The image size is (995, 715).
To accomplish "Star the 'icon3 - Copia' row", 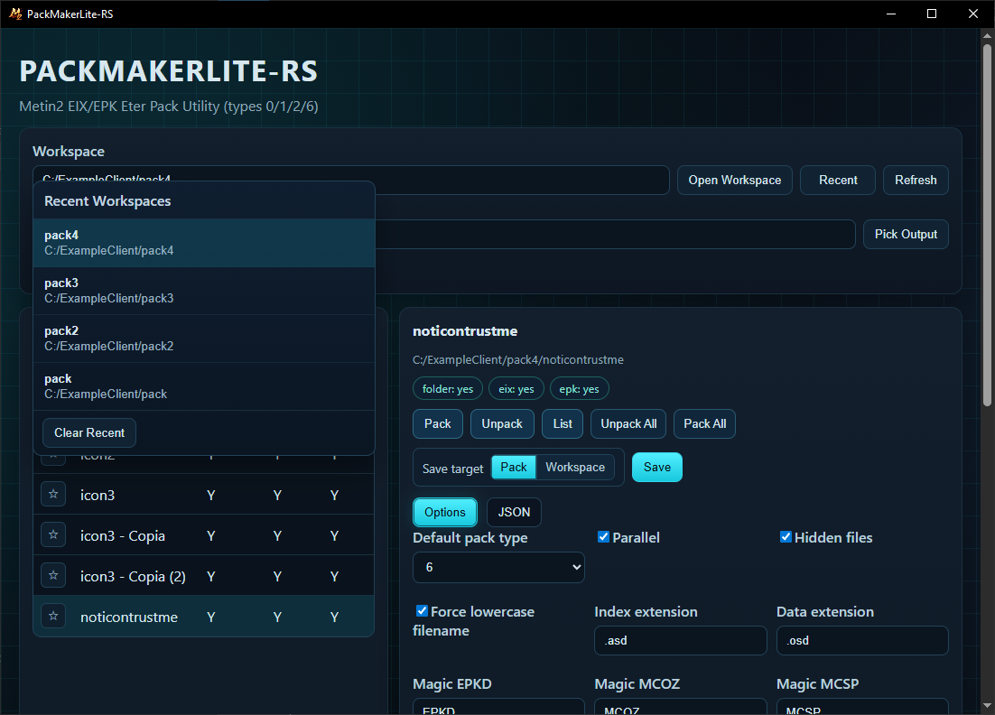I will [53, 534].
